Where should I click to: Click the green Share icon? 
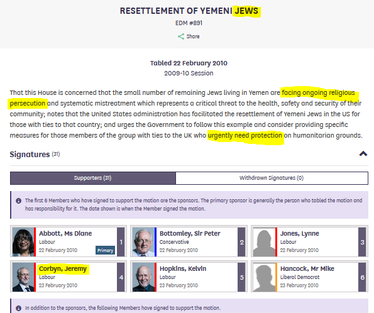point(181,36)
